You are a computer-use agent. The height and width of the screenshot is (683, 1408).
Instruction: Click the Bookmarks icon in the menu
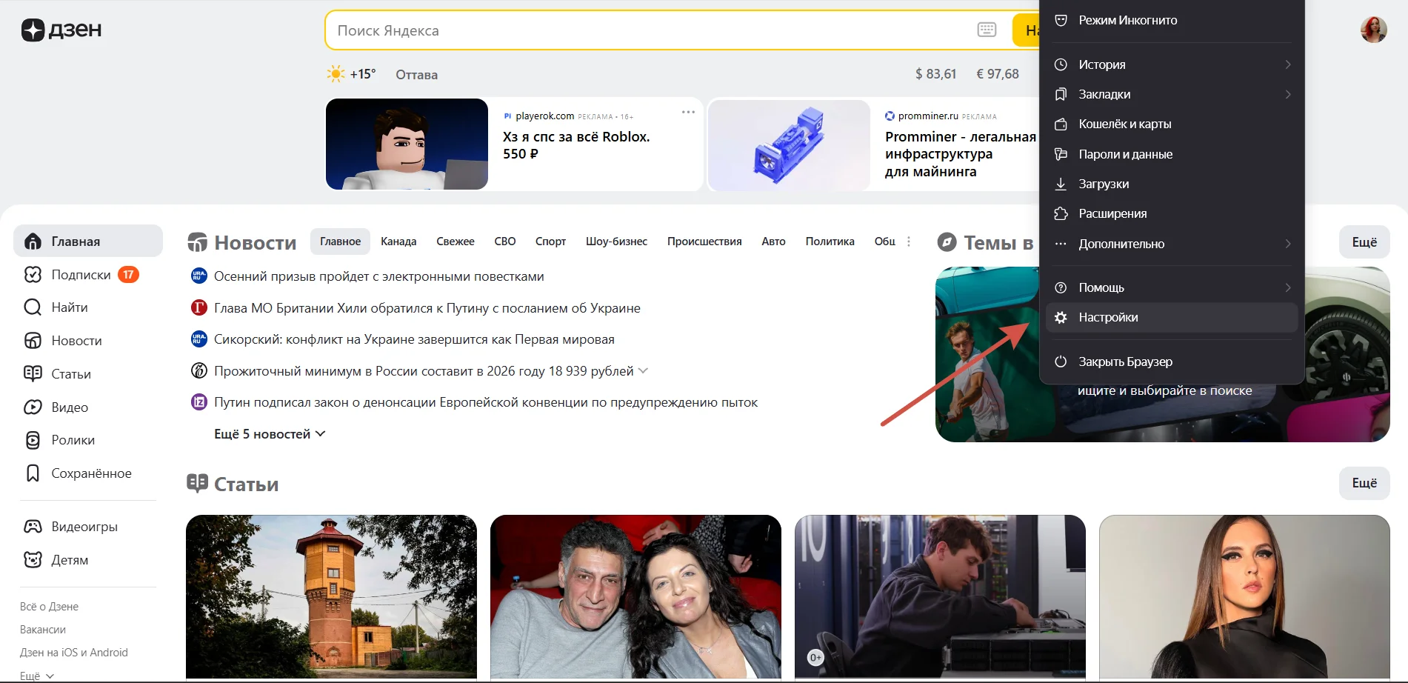coord(1061,94)
